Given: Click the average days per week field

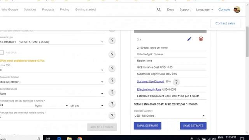Looking at the screenshot, I should pos(52,117).
